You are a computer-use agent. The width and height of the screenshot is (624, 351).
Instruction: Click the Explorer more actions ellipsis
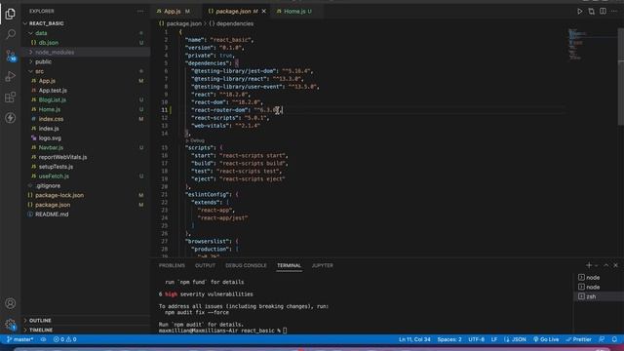[140, 11]
